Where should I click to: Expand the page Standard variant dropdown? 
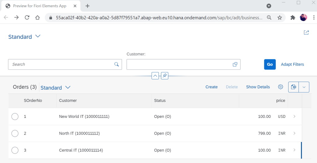38,36
